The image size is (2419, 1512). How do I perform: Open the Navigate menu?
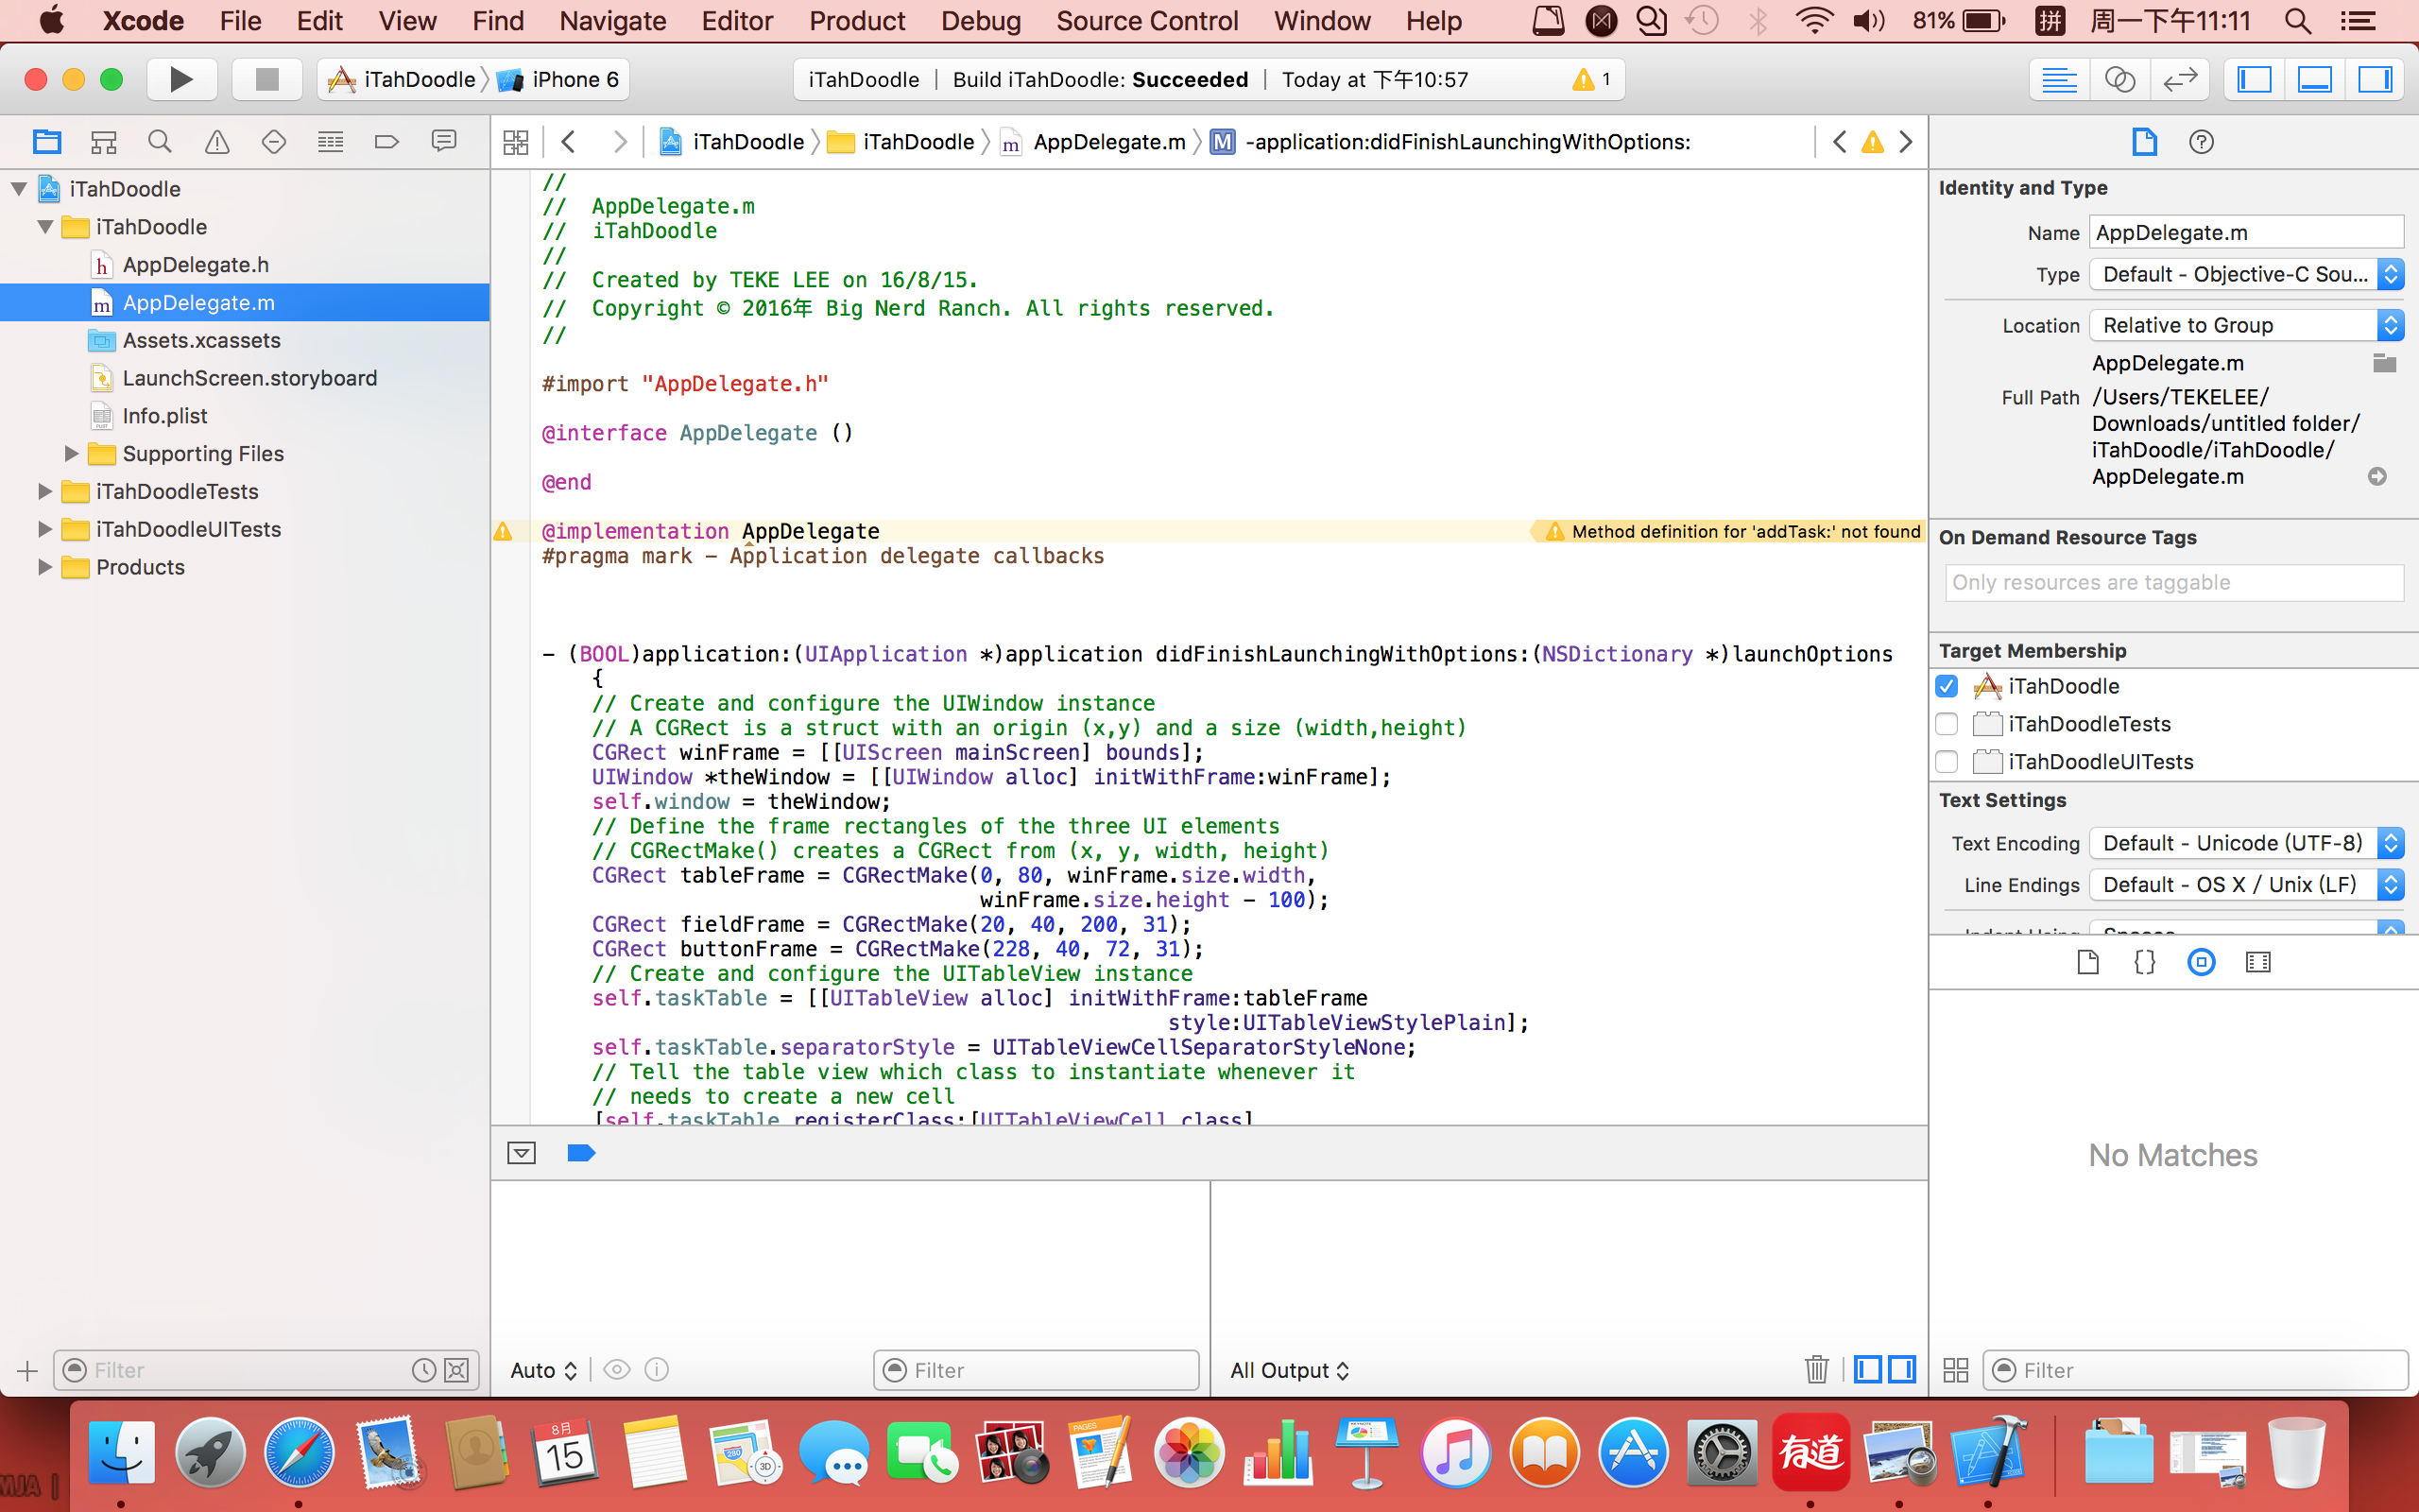click(611, 21)
